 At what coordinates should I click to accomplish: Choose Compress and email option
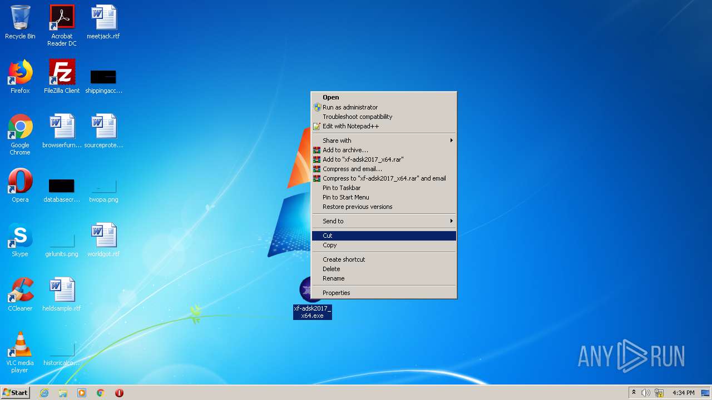pyautogui.click(x=384, y=169)
